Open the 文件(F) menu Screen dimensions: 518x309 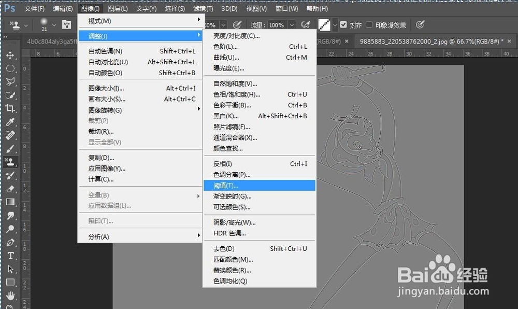pos(34,9)
